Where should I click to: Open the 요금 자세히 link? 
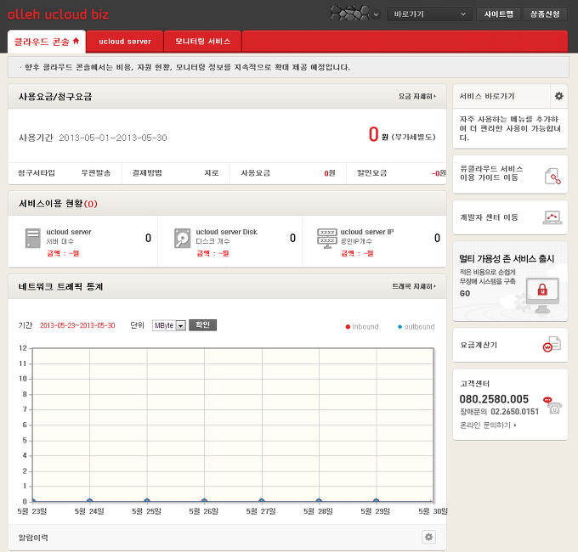416,97
